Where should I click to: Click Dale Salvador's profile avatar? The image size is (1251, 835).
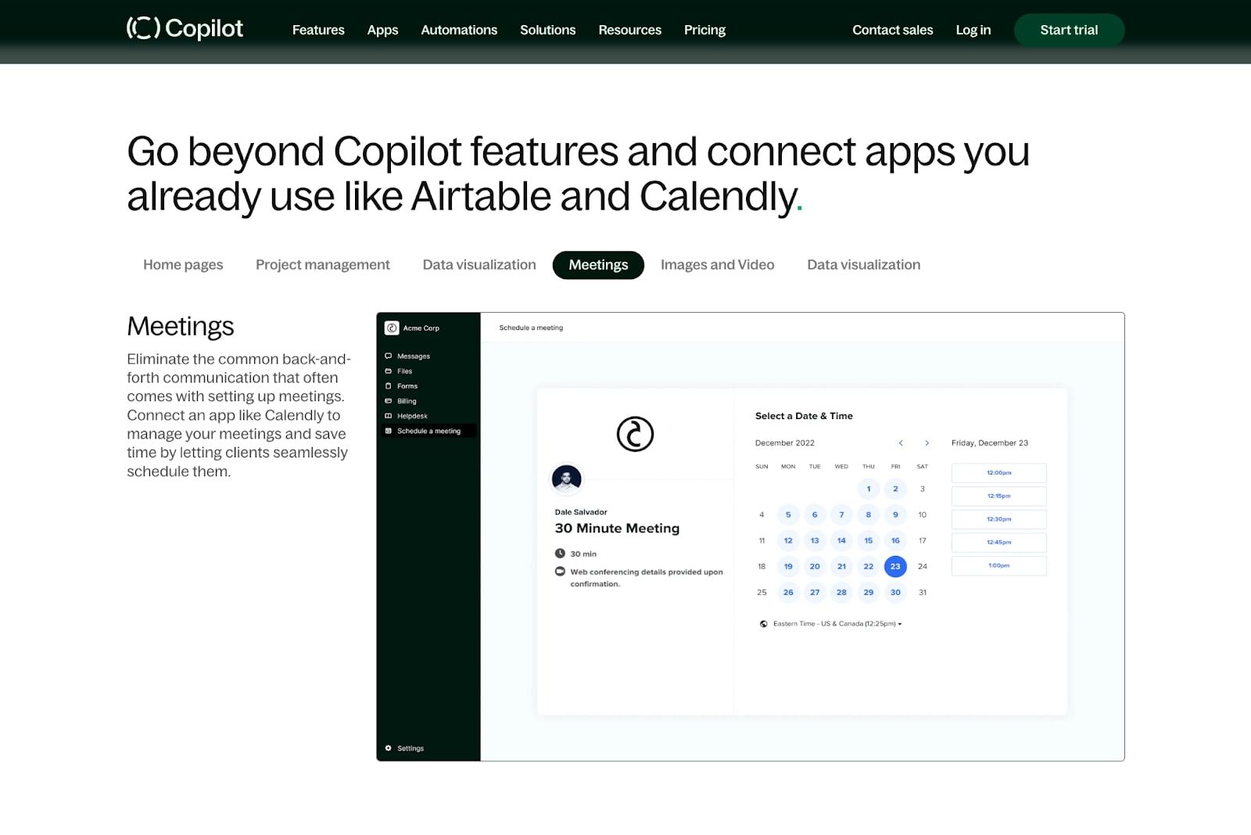[566, 478]
